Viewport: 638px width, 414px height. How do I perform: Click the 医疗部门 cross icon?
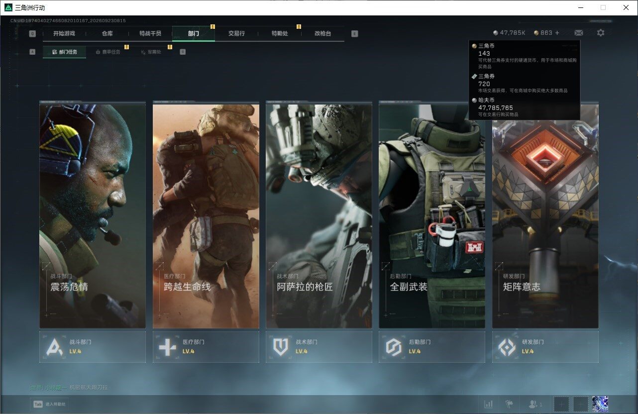(168, 347)
